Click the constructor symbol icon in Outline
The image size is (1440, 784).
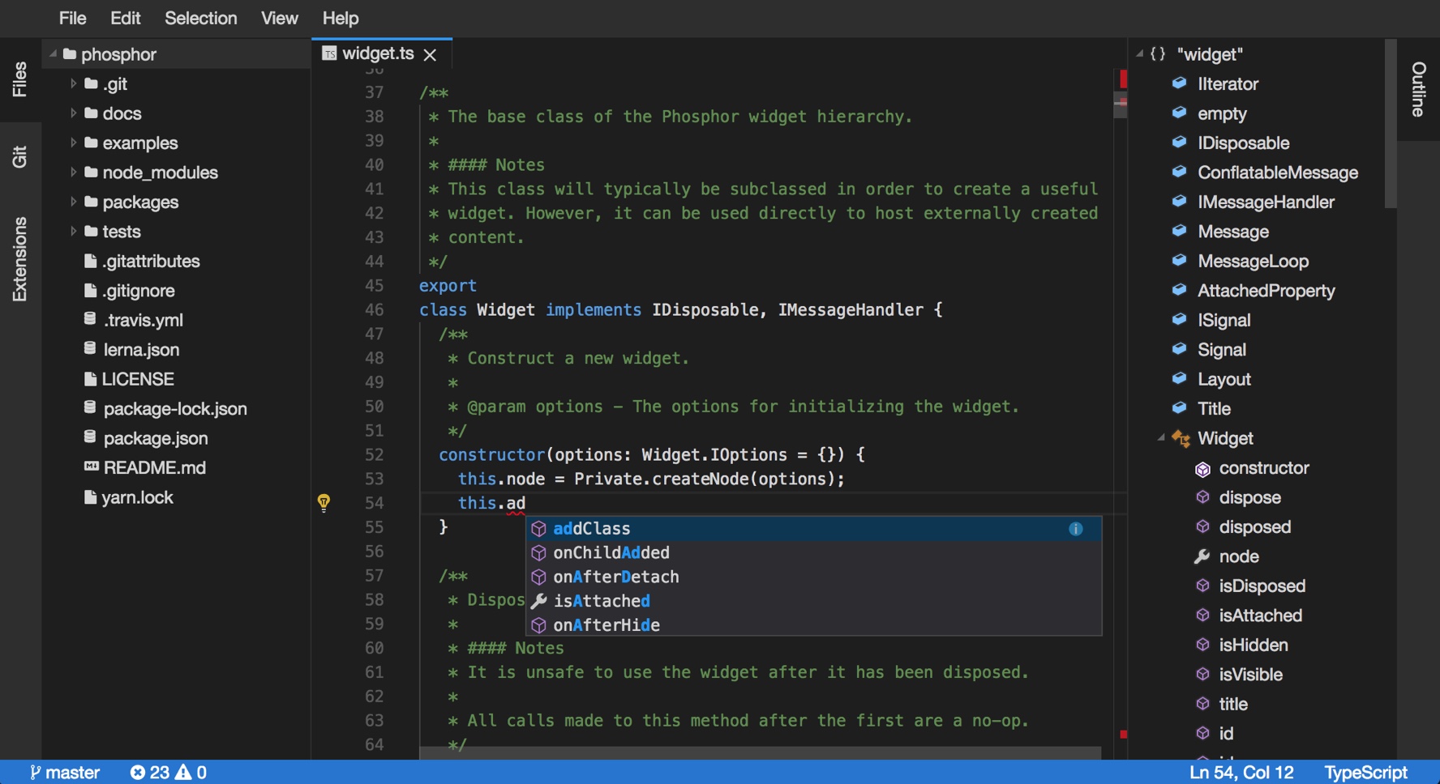(1202, 469)
